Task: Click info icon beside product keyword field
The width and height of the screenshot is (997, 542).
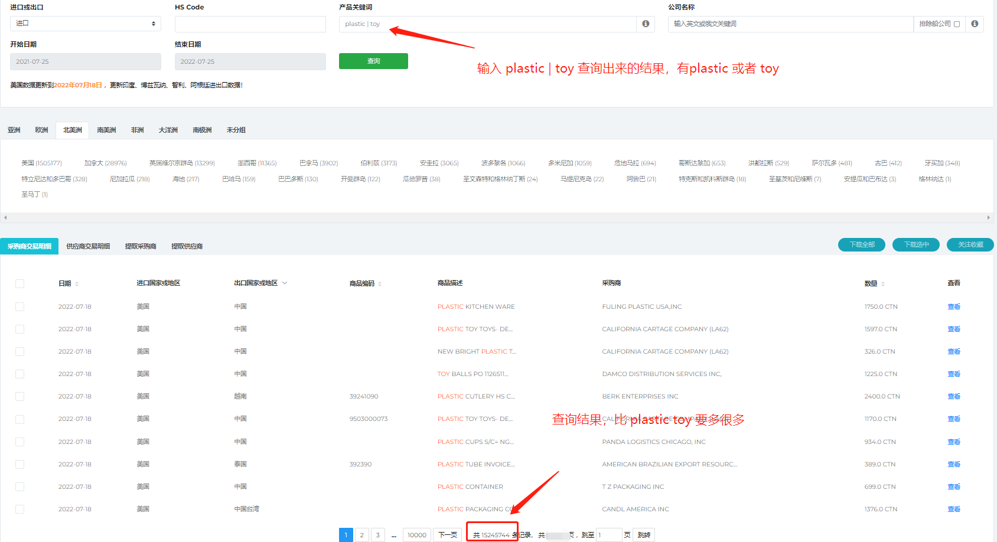Action: click(x=646, y=24)
